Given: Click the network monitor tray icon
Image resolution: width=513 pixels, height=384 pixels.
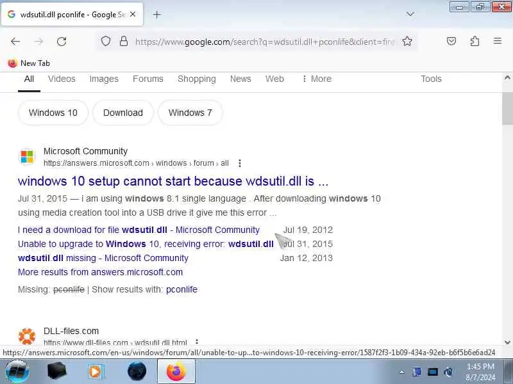Looking at the screenshot, I should pos(432,372).
